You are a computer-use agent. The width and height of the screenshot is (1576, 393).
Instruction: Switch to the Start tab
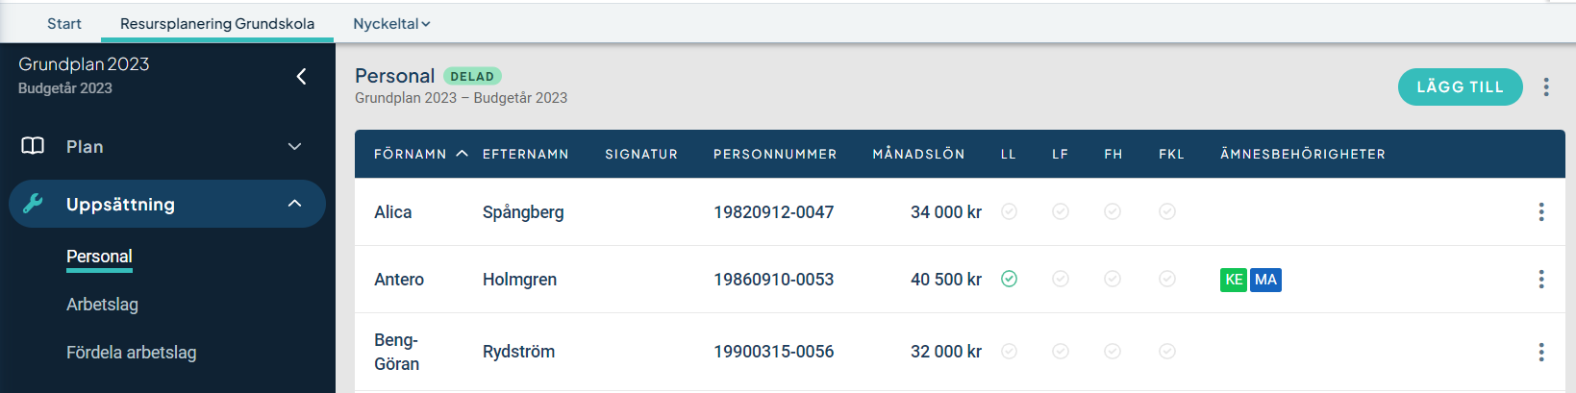[64, 24]
